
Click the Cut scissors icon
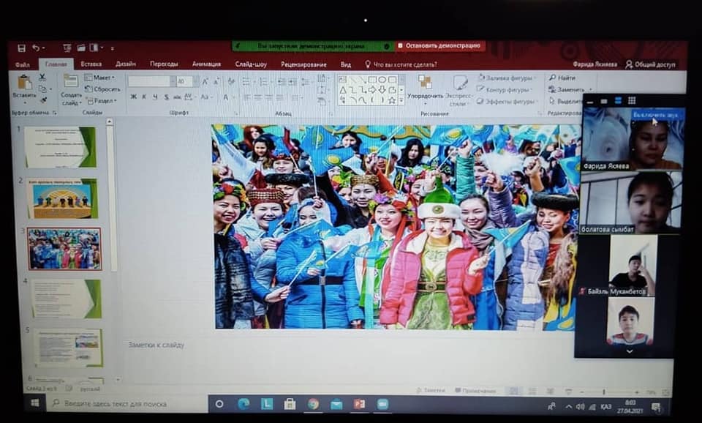[x=42, y=77]
